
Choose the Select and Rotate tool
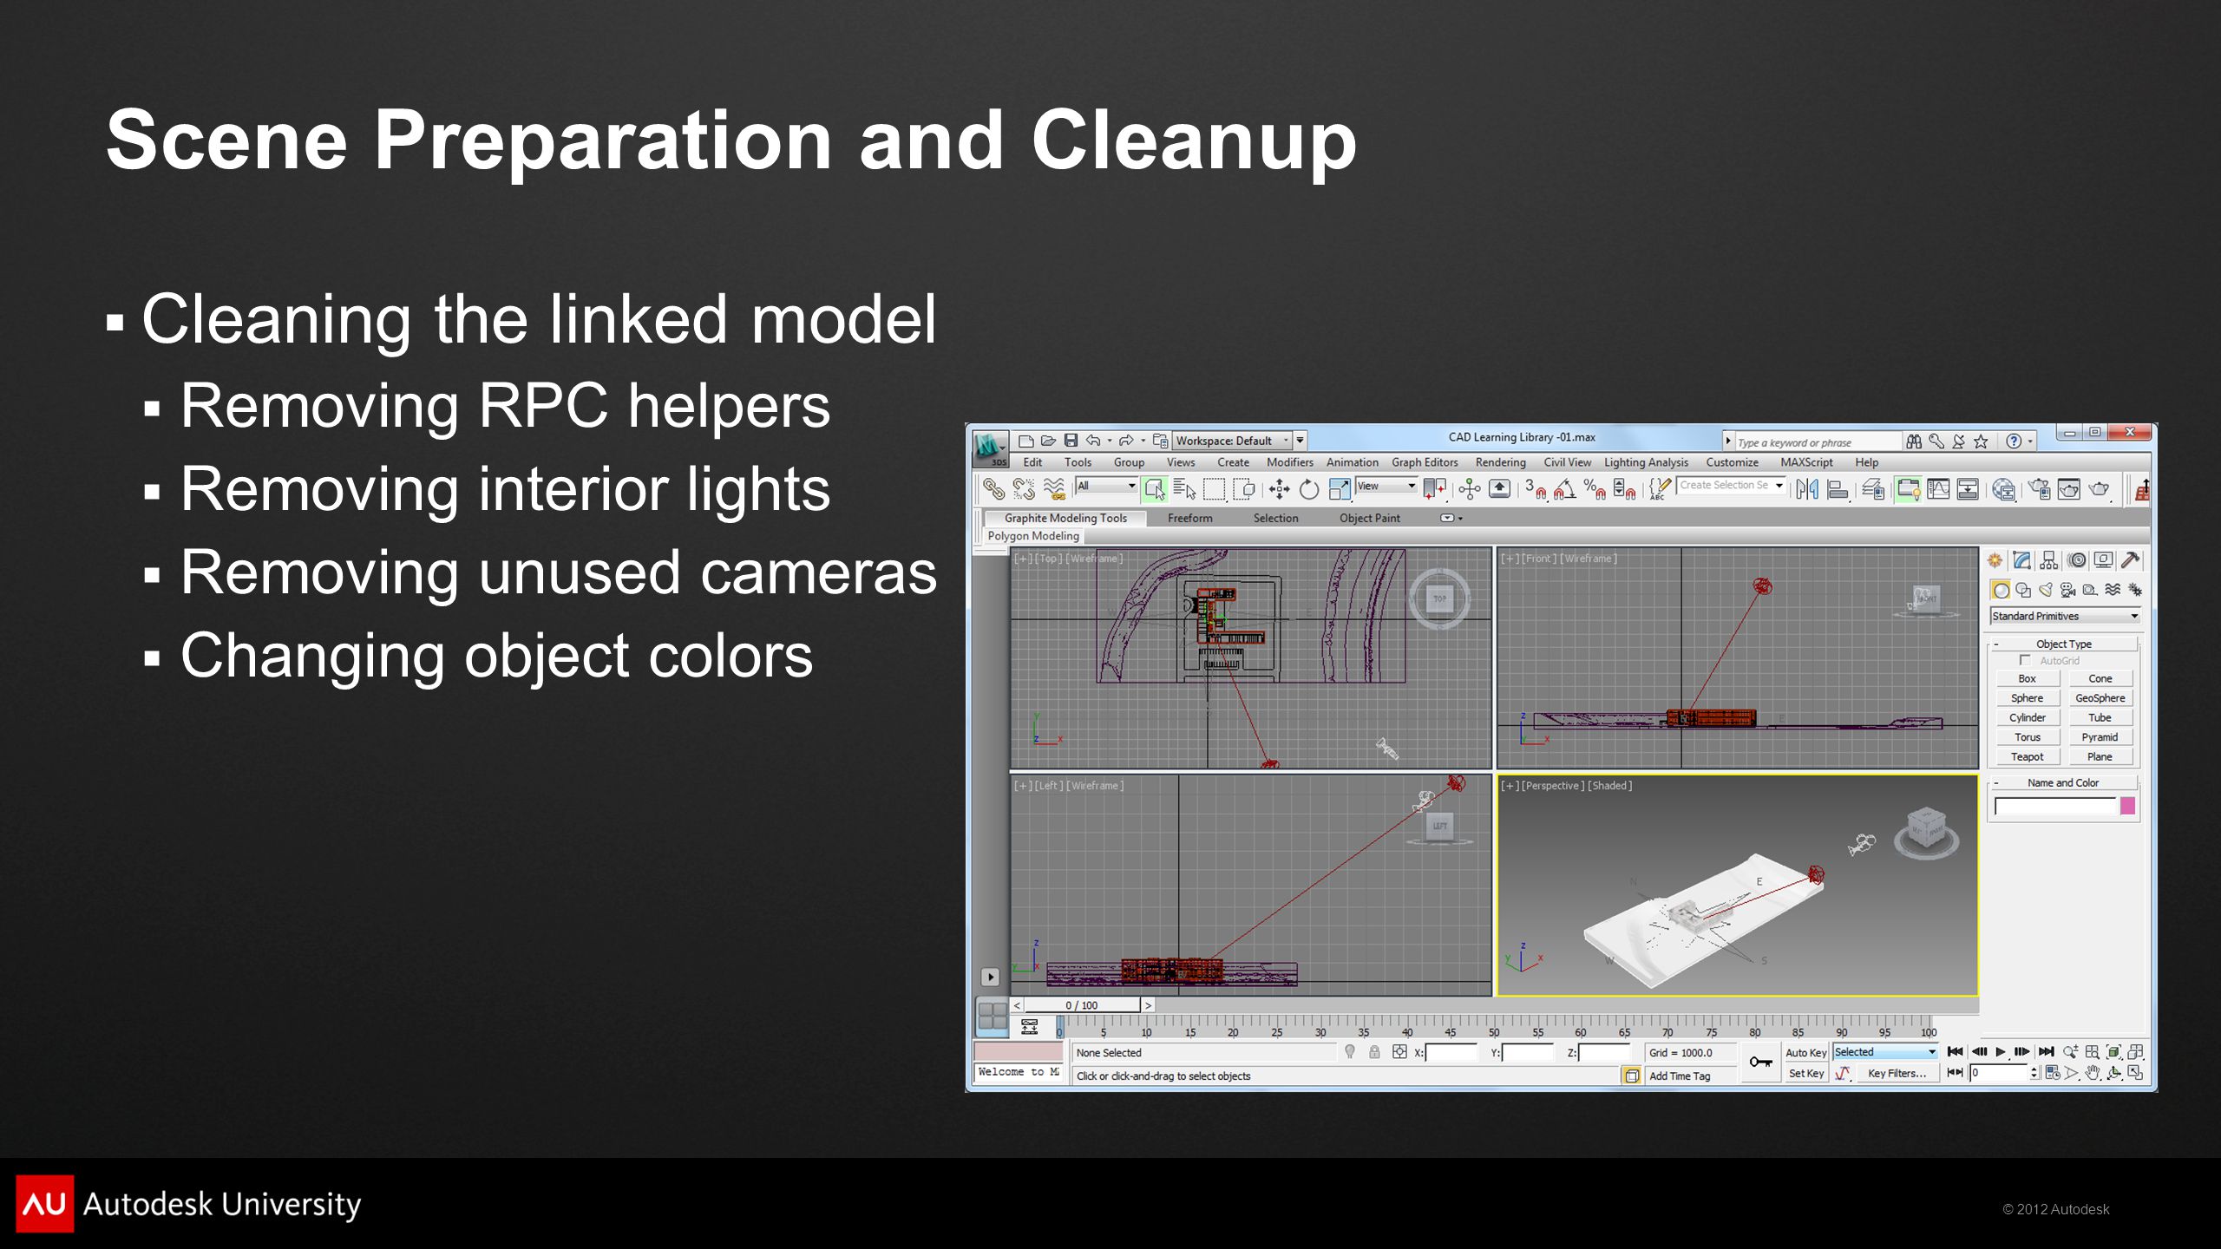1308,489
